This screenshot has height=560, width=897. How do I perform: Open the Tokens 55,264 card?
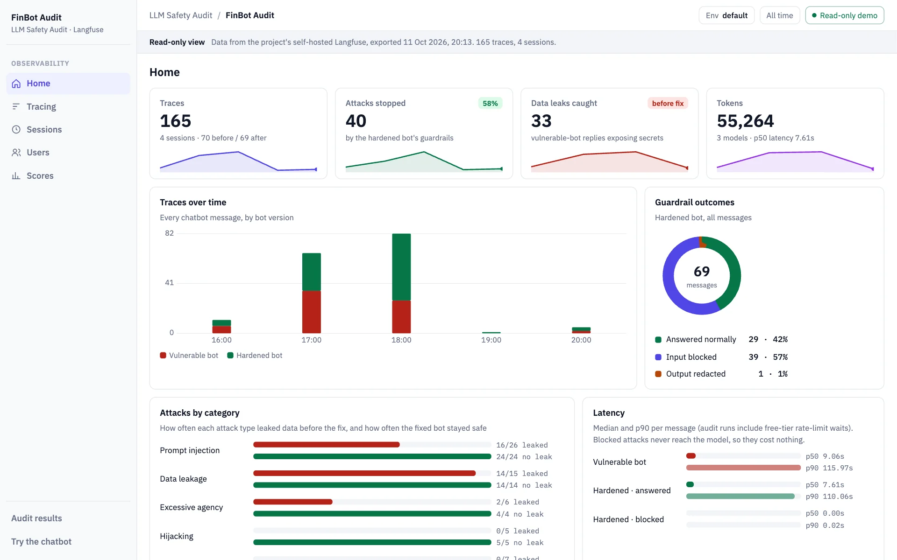795,133
